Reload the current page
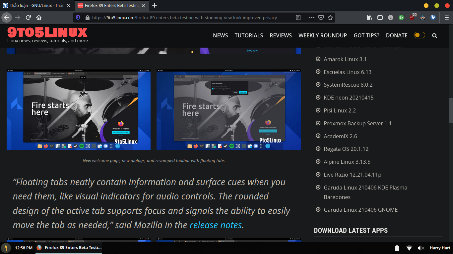Screen dimensions: 453x254 pos(29,18)
